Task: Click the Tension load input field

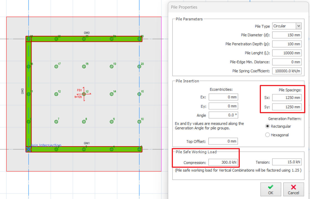Action: pyautogui.click(x=287, y=162)
